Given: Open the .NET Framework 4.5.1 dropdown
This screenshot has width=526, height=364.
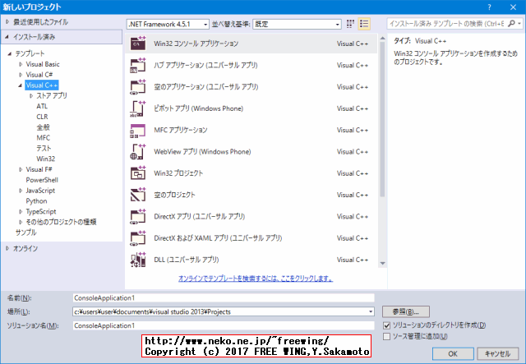Looking at the screenshot, I should click(x=168, y=24).
